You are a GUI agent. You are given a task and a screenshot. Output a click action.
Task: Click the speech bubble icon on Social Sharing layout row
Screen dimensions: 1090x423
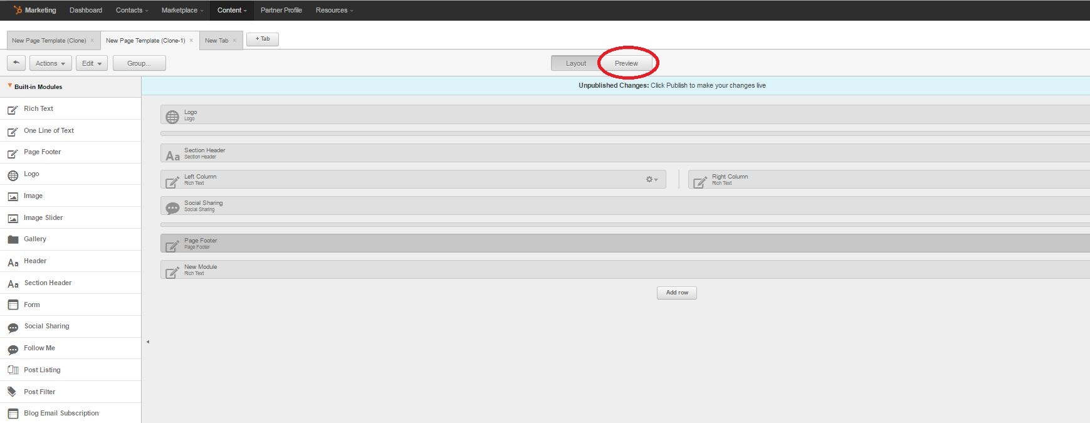pyautogui.click(x=172, y=207)
